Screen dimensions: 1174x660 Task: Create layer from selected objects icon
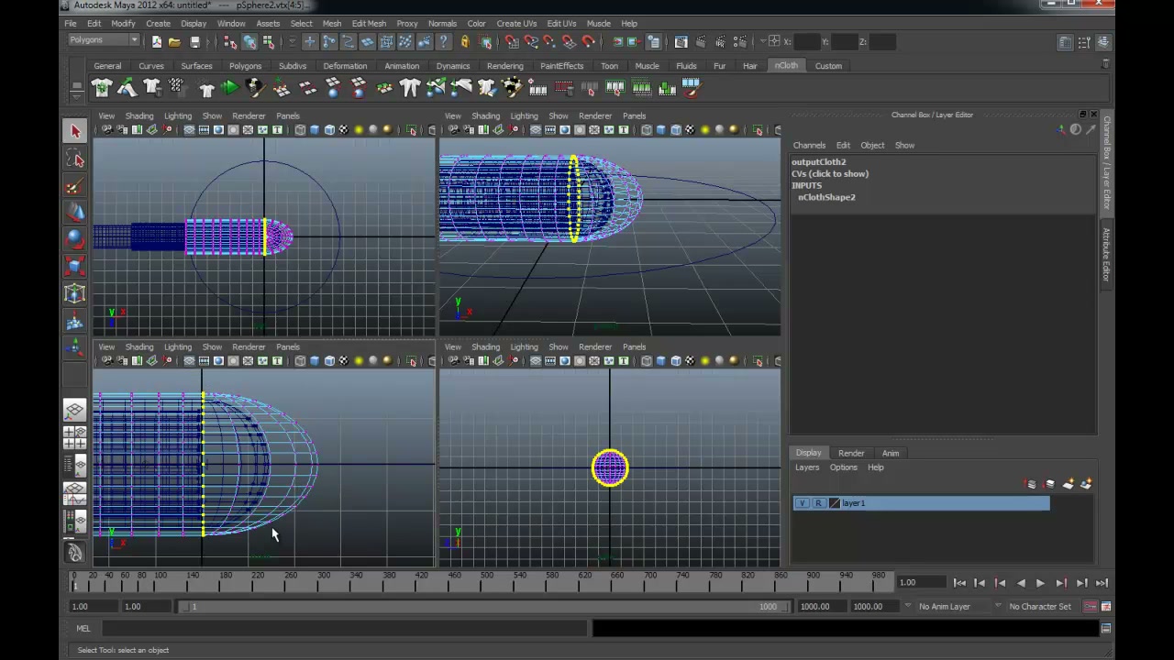point(1087,484)
